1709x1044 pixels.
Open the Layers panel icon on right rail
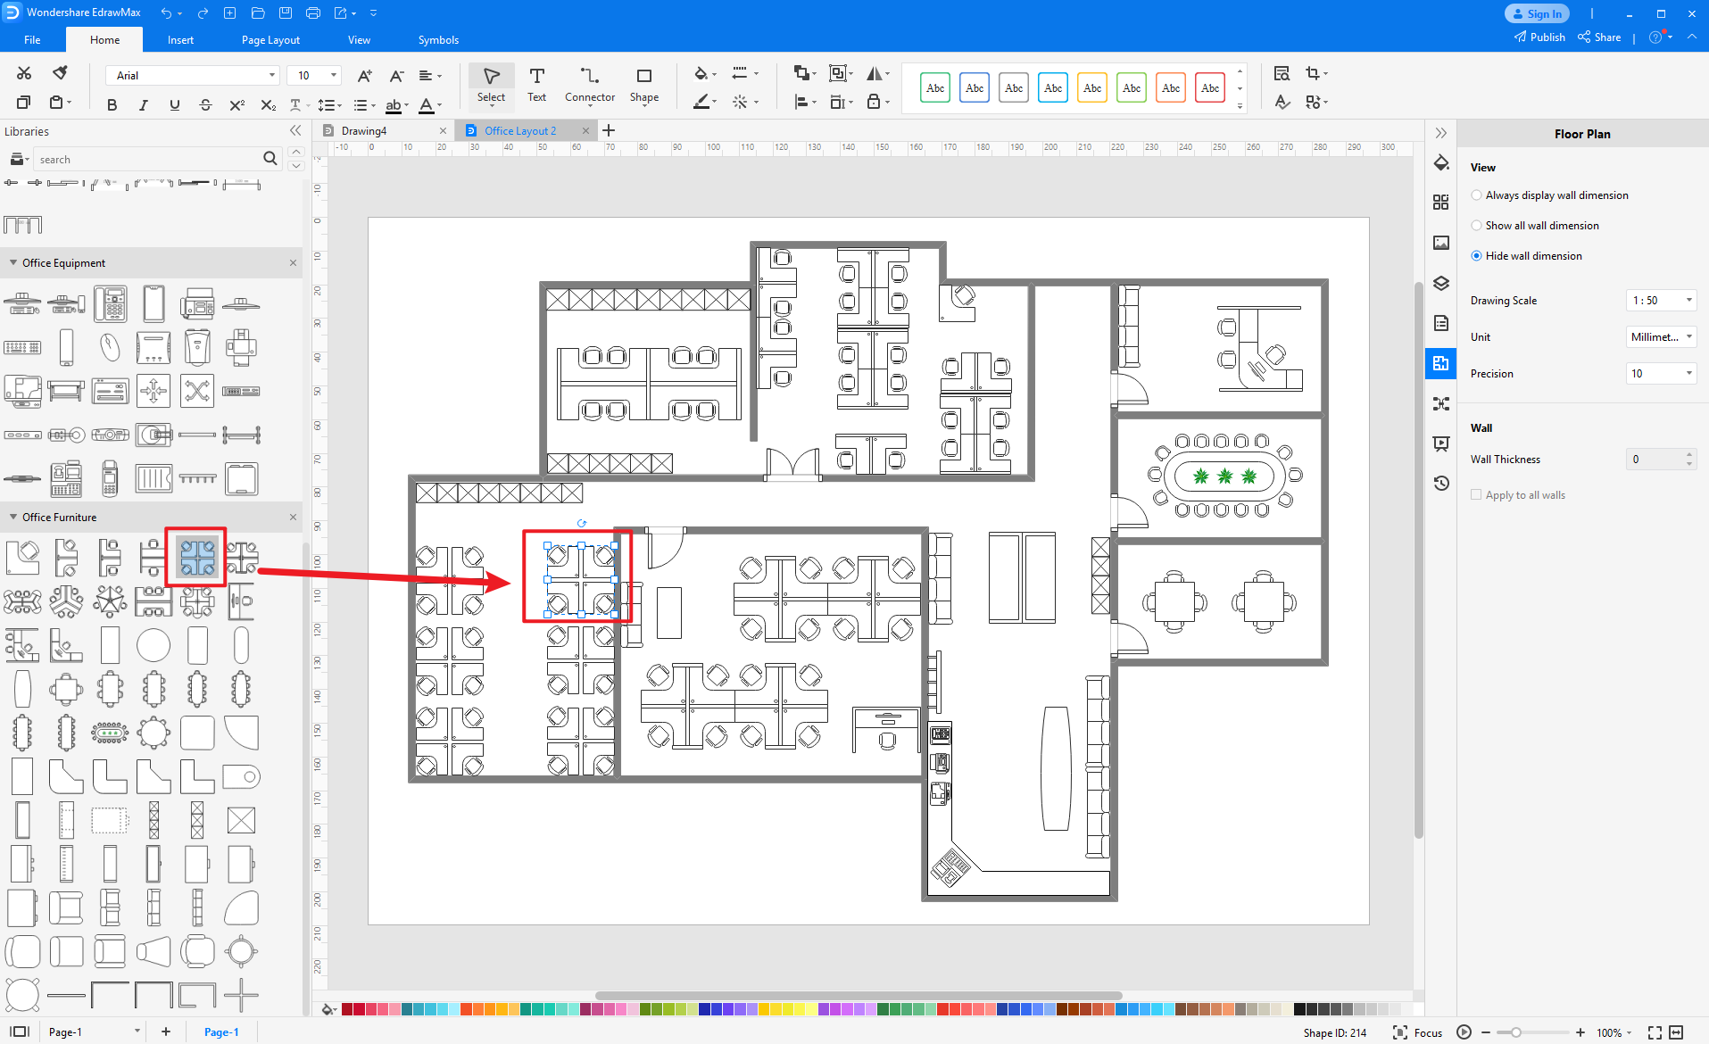1441,283
